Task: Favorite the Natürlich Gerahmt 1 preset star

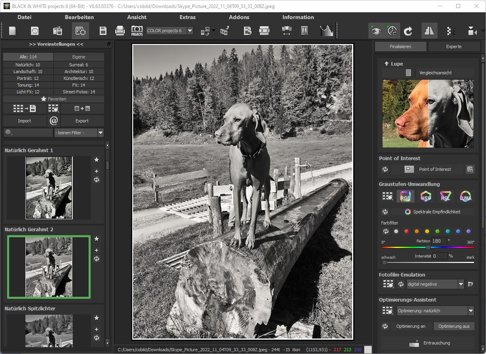Action: 97,160
